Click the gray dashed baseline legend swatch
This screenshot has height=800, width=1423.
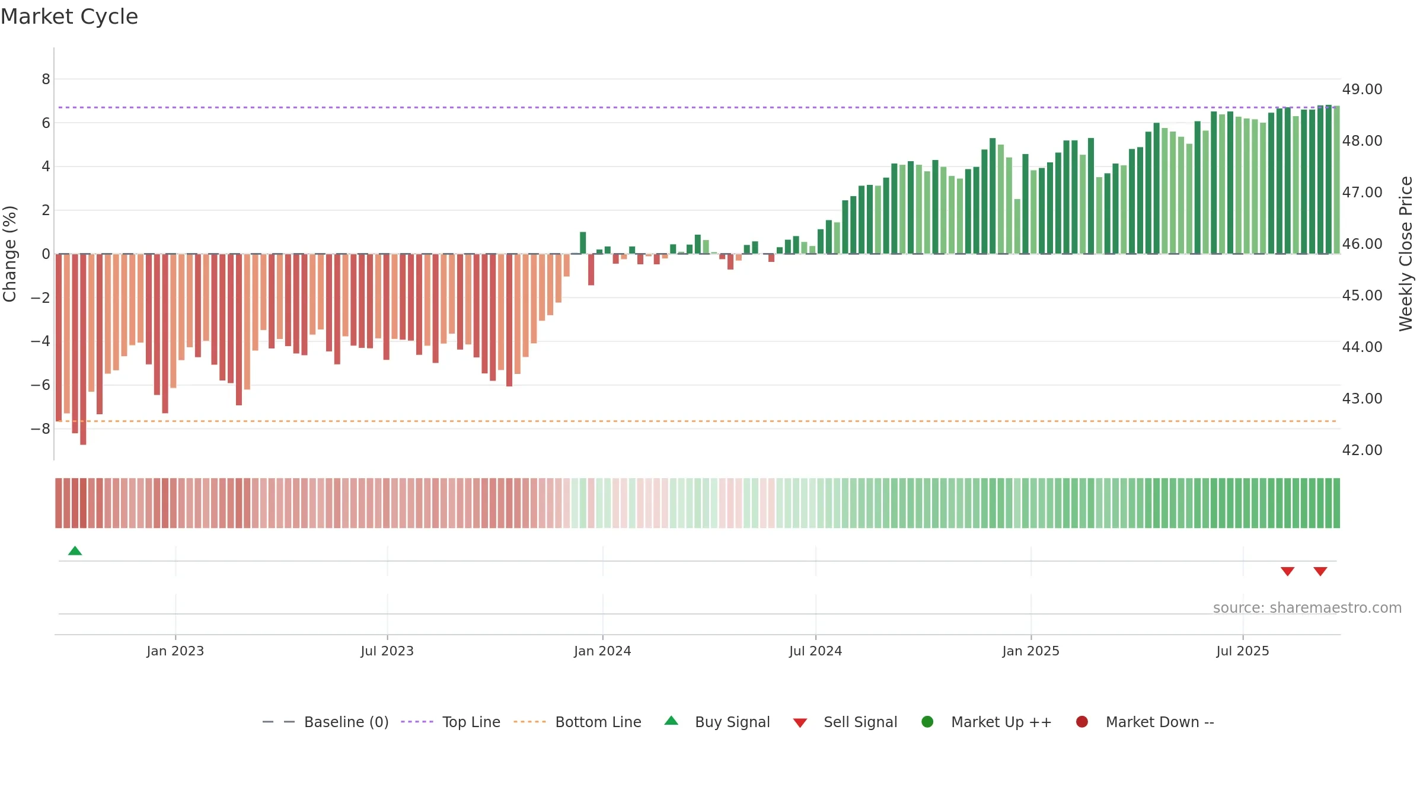click(278, 722)
